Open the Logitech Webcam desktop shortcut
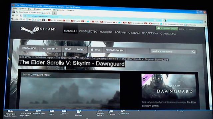 [100, 113]
